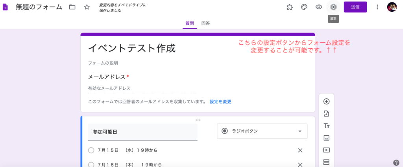Screen dimensions: 403x167
Task: Click the 変更内容をすべてドライブに保存しました status text
Action: [x=123, y=8]
